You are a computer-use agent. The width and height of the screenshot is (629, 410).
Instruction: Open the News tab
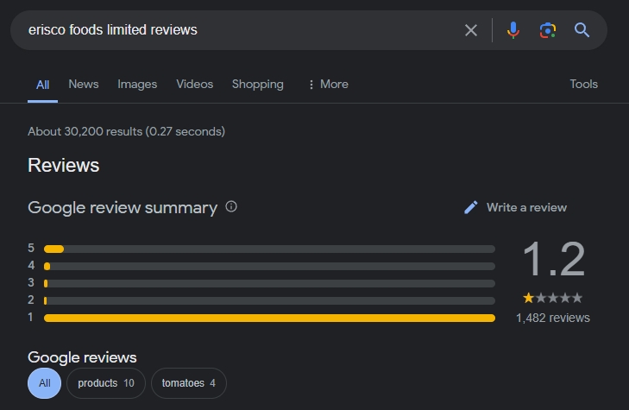[x=84, y=85]
